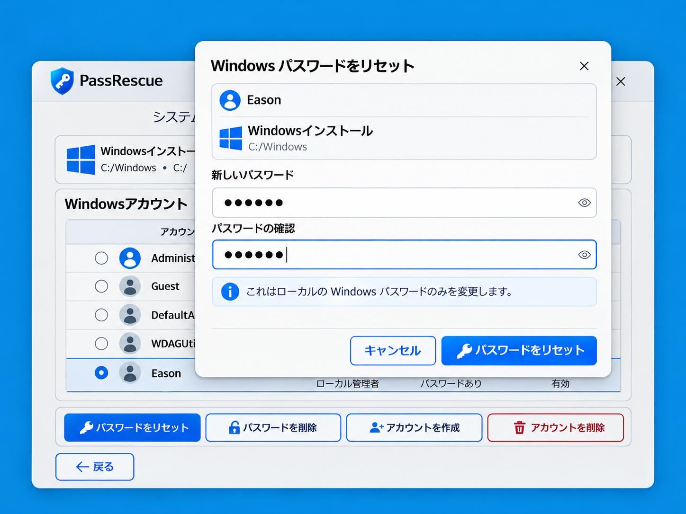Click the left arrow icon on 戻る
The image size is (686, 514).
click(x=82, y=467)
